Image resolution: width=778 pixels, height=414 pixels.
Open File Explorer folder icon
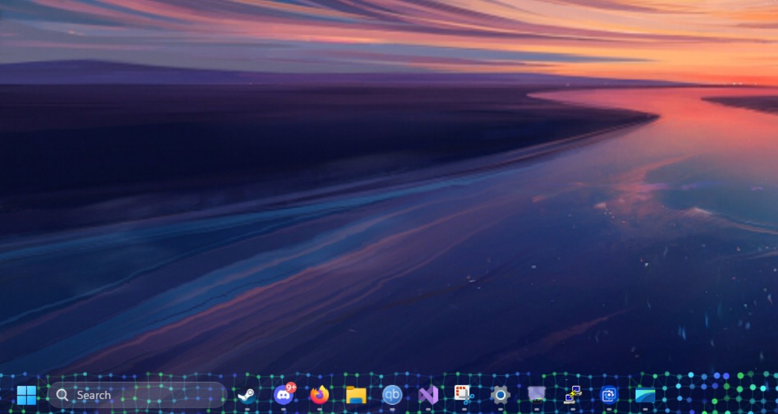356,395
